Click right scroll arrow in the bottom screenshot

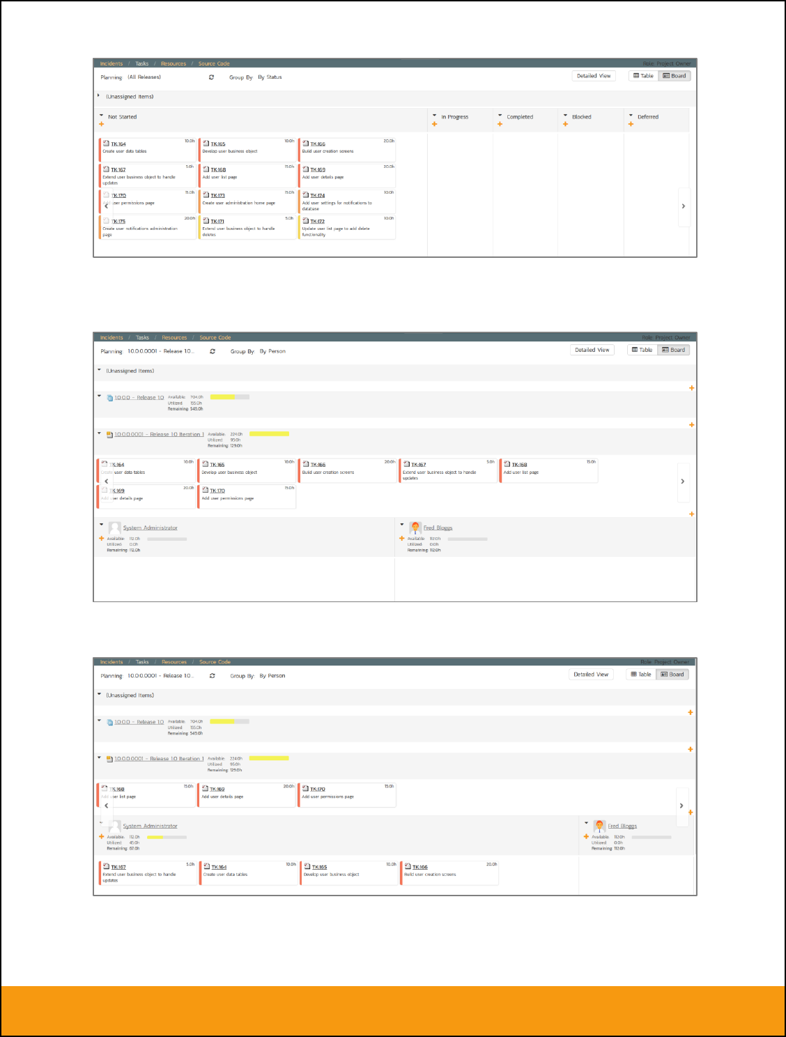click(x=681, y=806)
